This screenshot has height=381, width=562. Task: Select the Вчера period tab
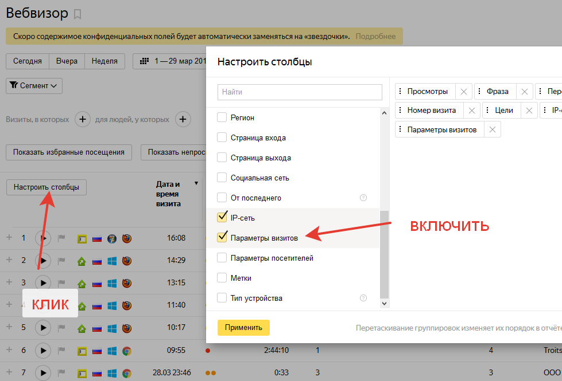coord(67,61)
